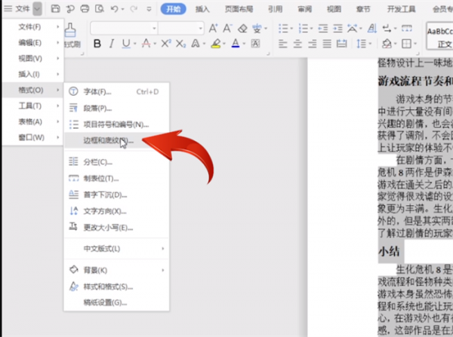Toggle Subscript X₂ button
Screen dimensions: 453x337
[x=181, y=44]
